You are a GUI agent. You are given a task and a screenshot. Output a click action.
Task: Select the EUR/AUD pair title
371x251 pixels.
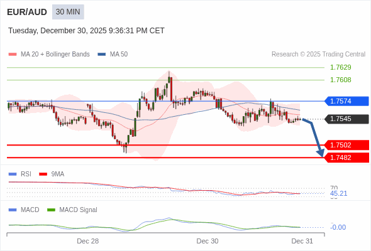point(27,12)
